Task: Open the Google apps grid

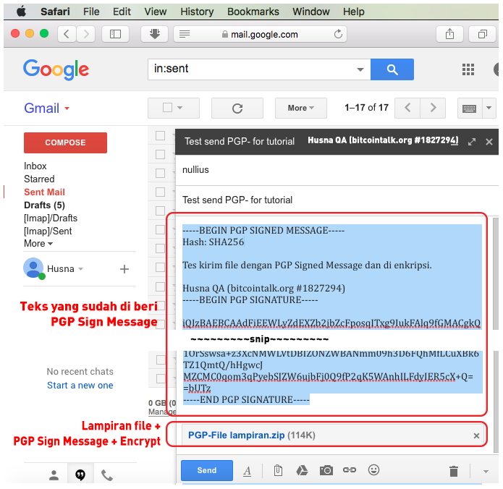Action: tap(468, 69)
